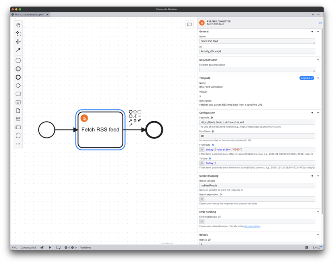Append an end event from the context pad
Screen dimensions: 334x264
coord(130,112)
